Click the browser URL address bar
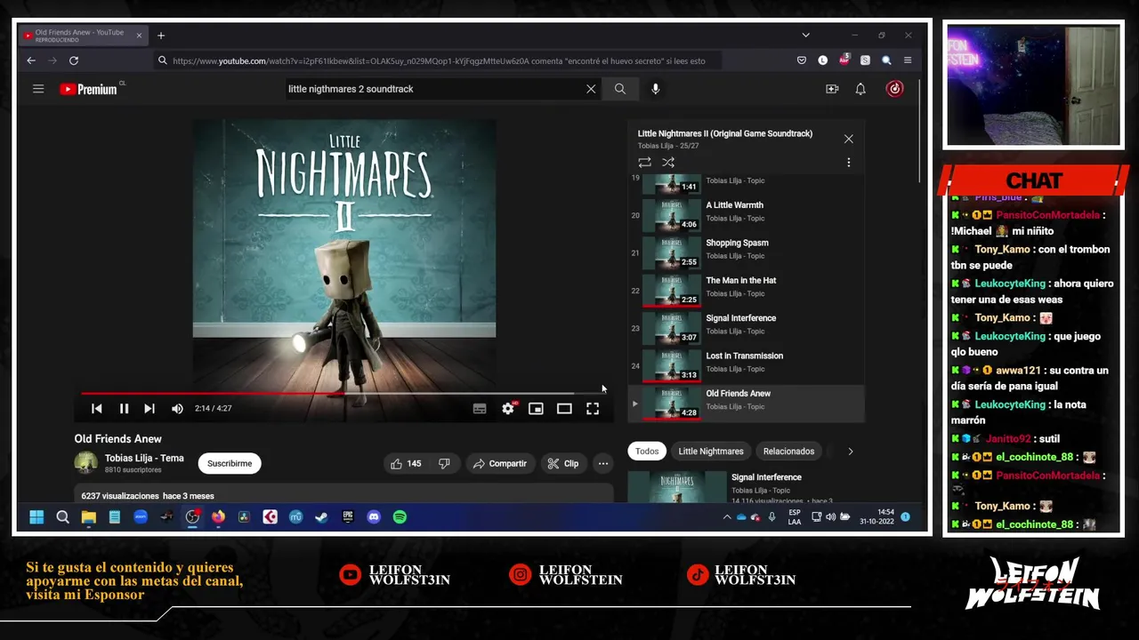Viewport: 1139px width, 640px height. [439, 60]
